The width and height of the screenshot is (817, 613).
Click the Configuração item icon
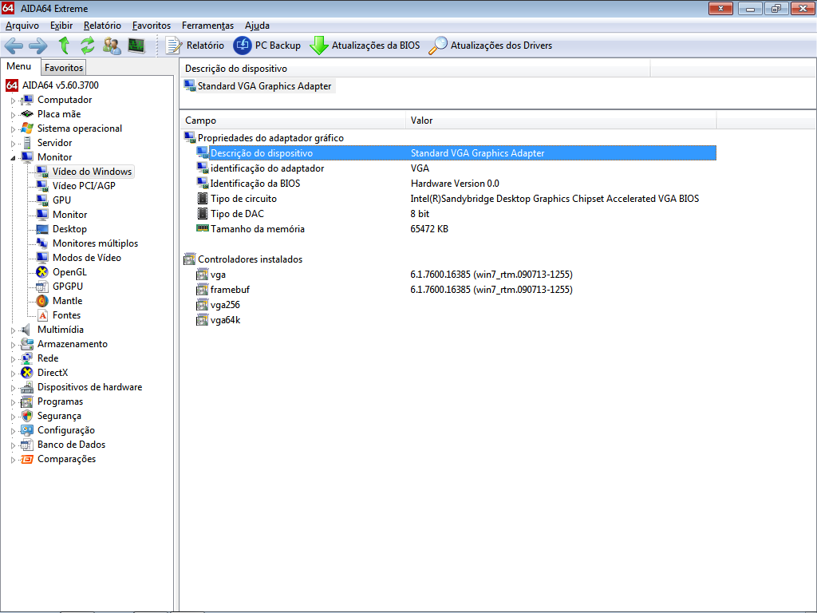coord(27,430)
